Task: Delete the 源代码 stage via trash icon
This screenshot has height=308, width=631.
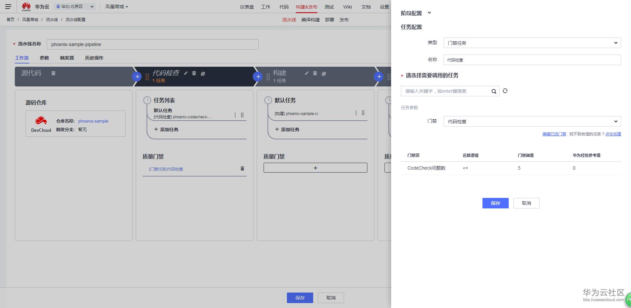Action: 53,73
